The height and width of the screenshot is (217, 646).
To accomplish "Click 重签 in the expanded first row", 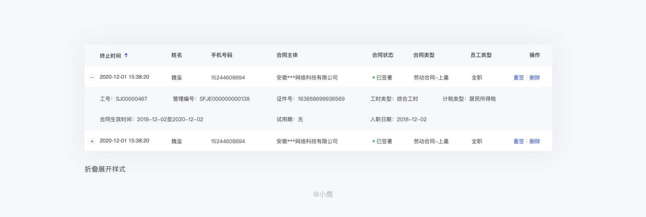I will click(x=519, y=78).
